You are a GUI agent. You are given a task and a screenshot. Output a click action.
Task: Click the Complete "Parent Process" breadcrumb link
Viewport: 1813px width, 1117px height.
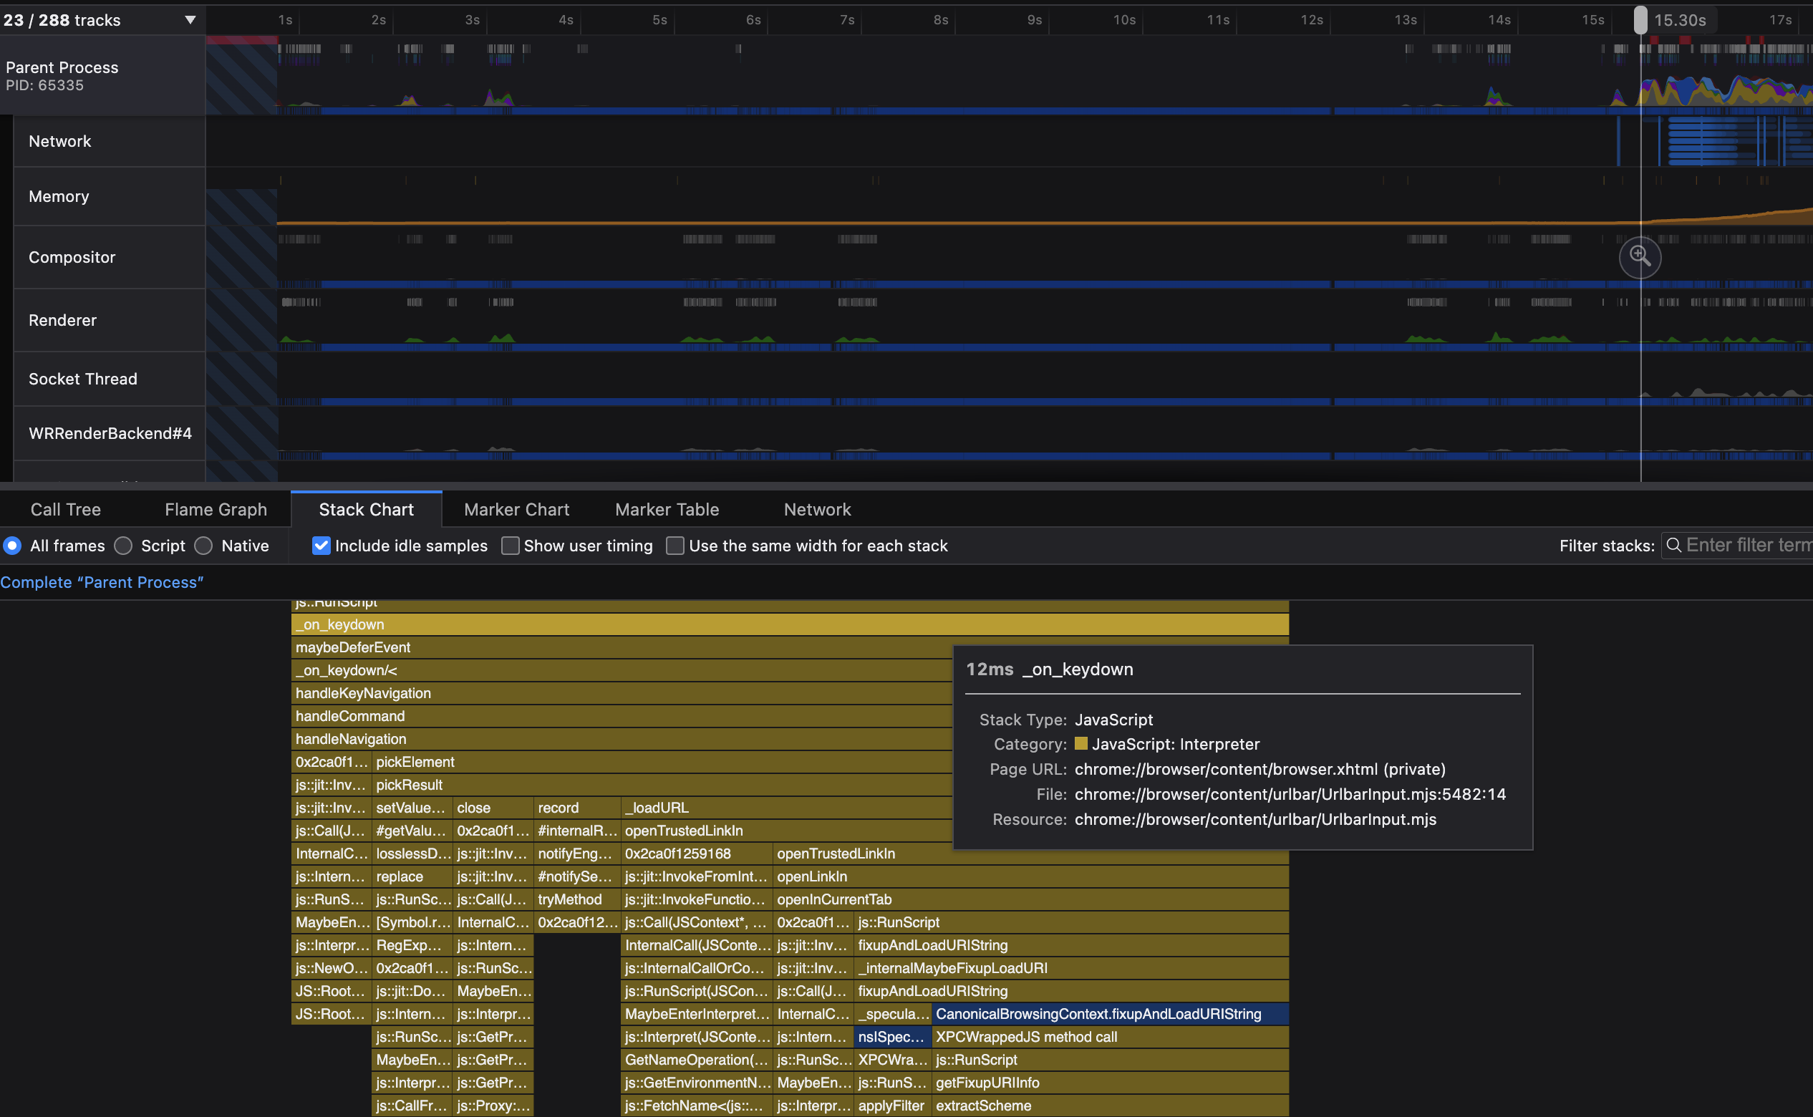tap(102, 582)
